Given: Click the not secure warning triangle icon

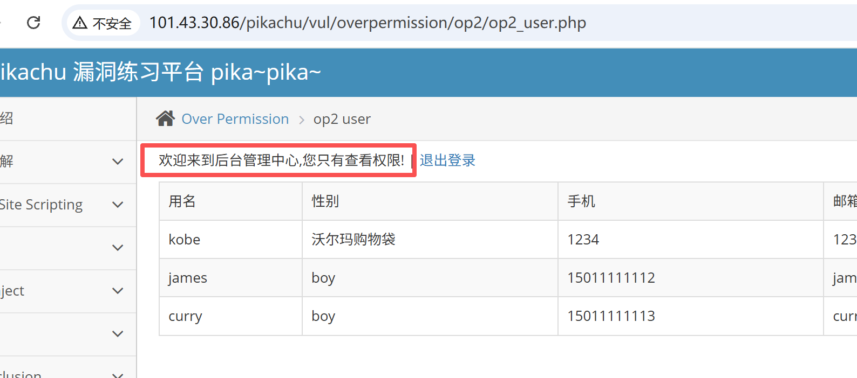Looking at the screenshot, I should click(x=80, y=23).
